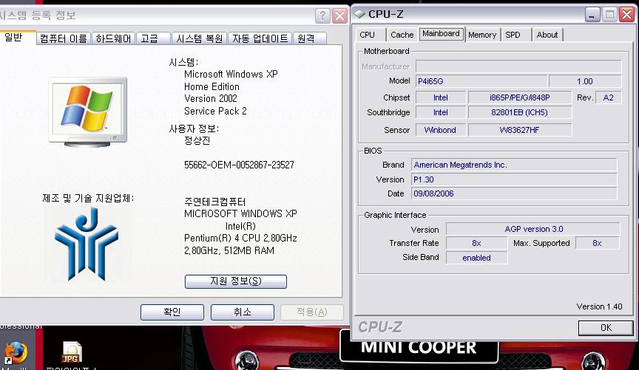Open the Firefox desktop shortcut
Screen dimensions: 639x370
pos(16,353)
